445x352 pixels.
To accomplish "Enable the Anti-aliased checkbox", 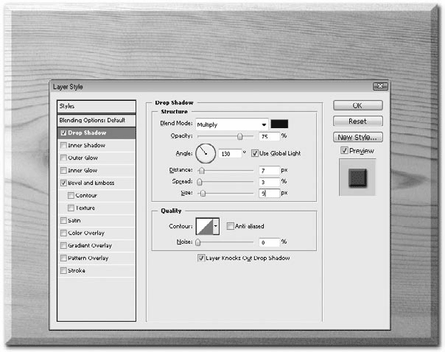I will pyautogui.click(x=230, y=226).
